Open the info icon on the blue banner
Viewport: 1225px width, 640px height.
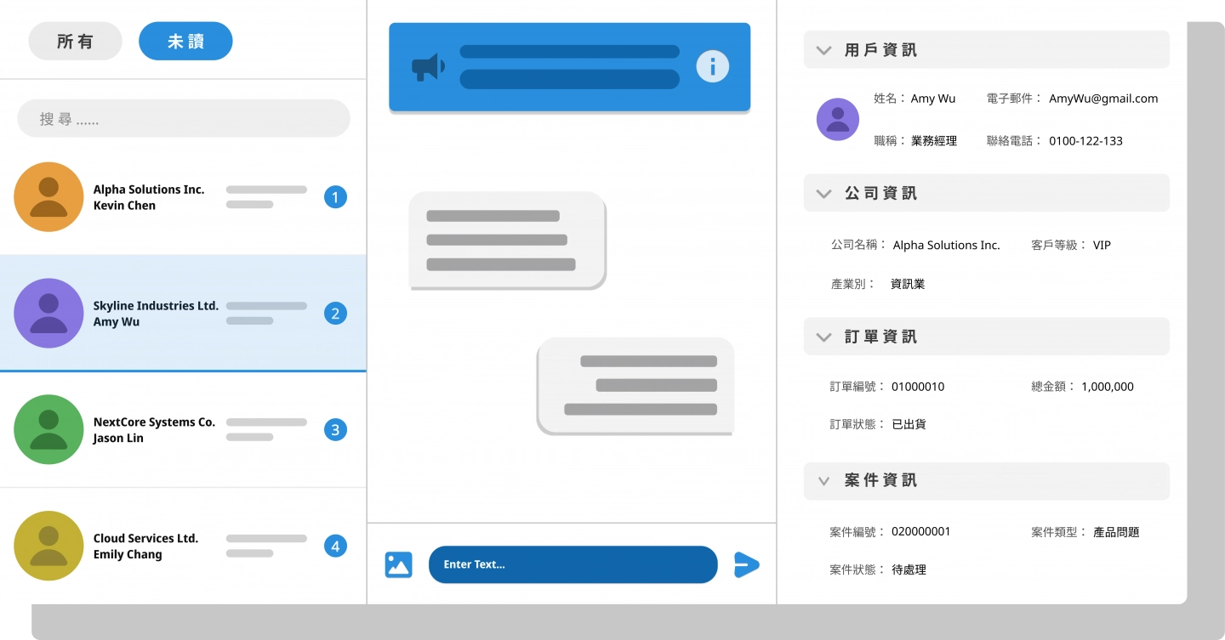pyautogui.click(x=712, y=65)
